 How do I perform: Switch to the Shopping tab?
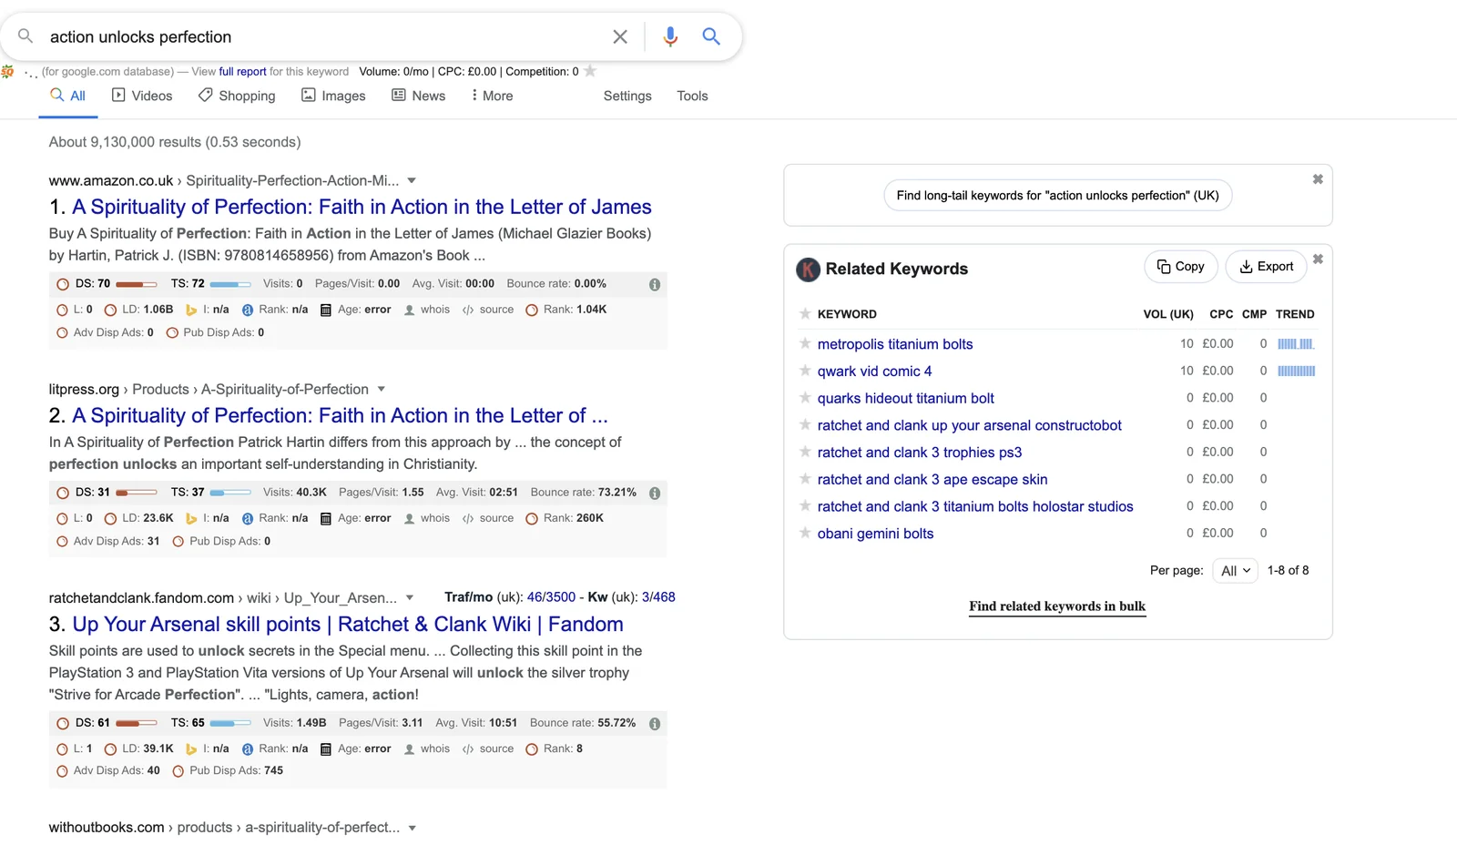tap(237, 96)
